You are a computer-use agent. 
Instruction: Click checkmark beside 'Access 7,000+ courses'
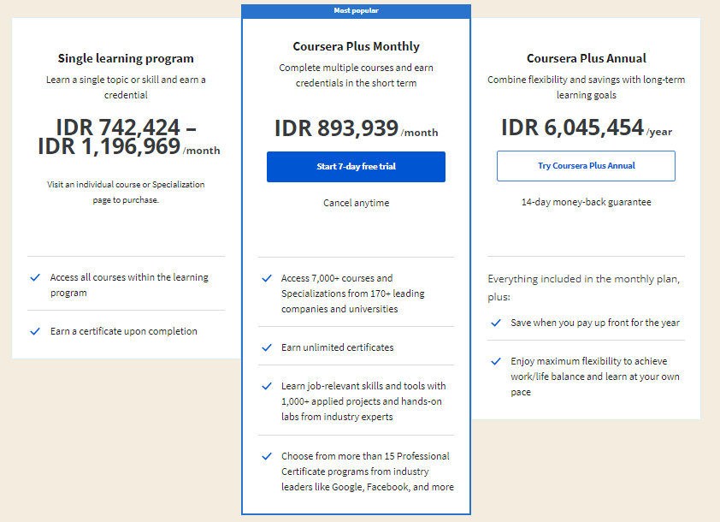(x=267, y=278)
